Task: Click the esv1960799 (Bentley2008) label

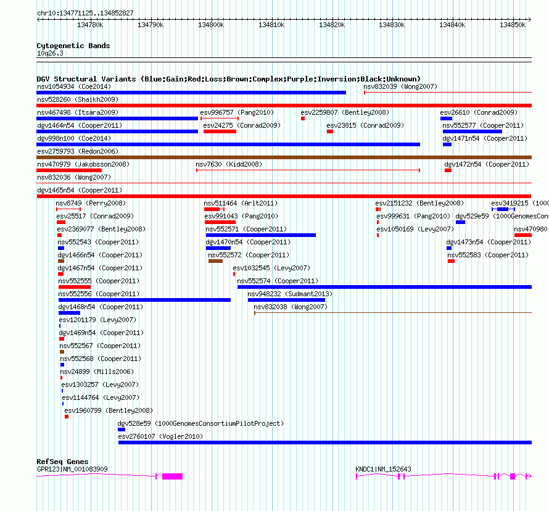Action: coord(109,410)
